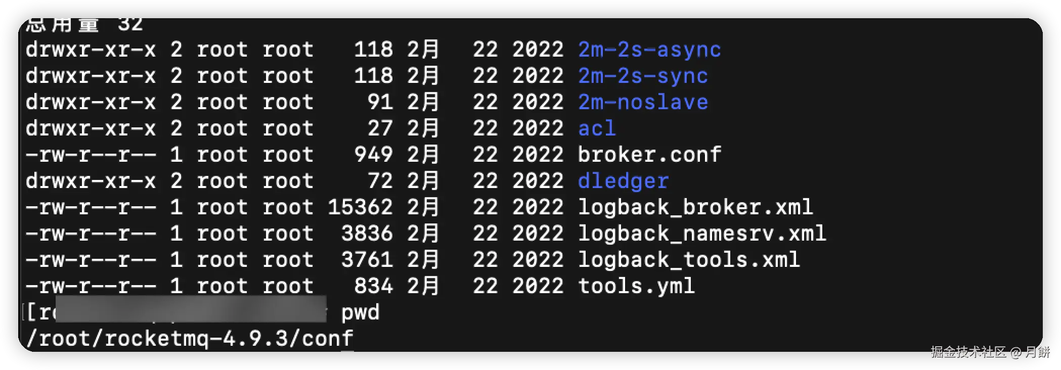Click the drwxr-xr-x permissions of acl row
This screenshot has width=1061, height=370.
pyautogui.click(x=91, y=128)
